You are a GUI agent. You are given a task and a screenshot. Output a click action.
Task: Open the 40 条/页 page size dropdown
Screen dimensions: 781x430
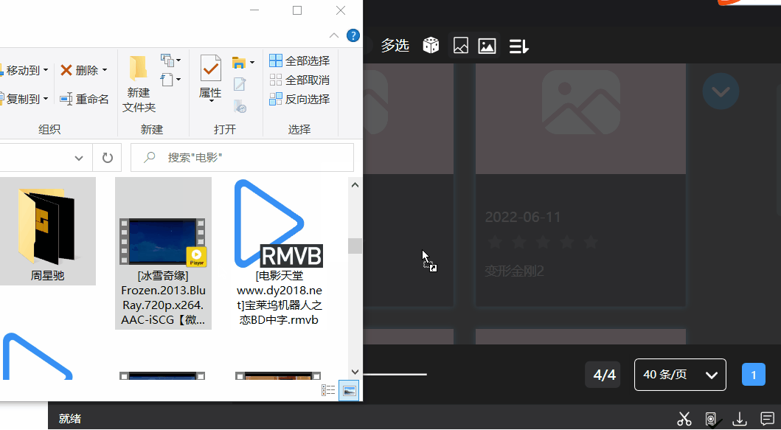tap(680, 375)
